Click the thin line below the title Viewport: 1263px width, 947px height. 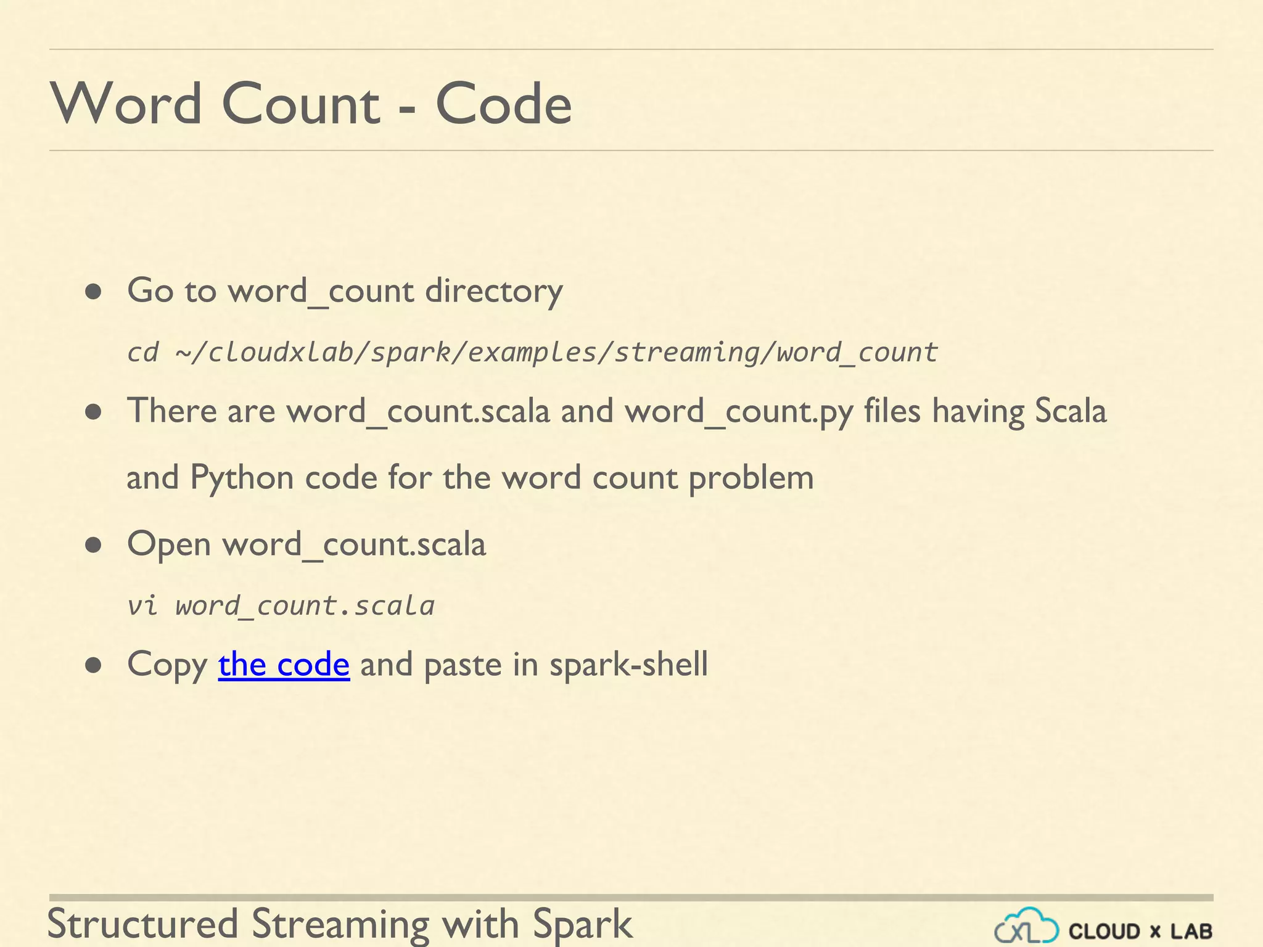[x=631, y=150]
